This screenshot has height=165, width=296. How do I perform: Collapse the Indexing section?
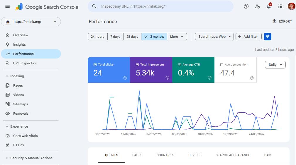[x=7, y=76]
